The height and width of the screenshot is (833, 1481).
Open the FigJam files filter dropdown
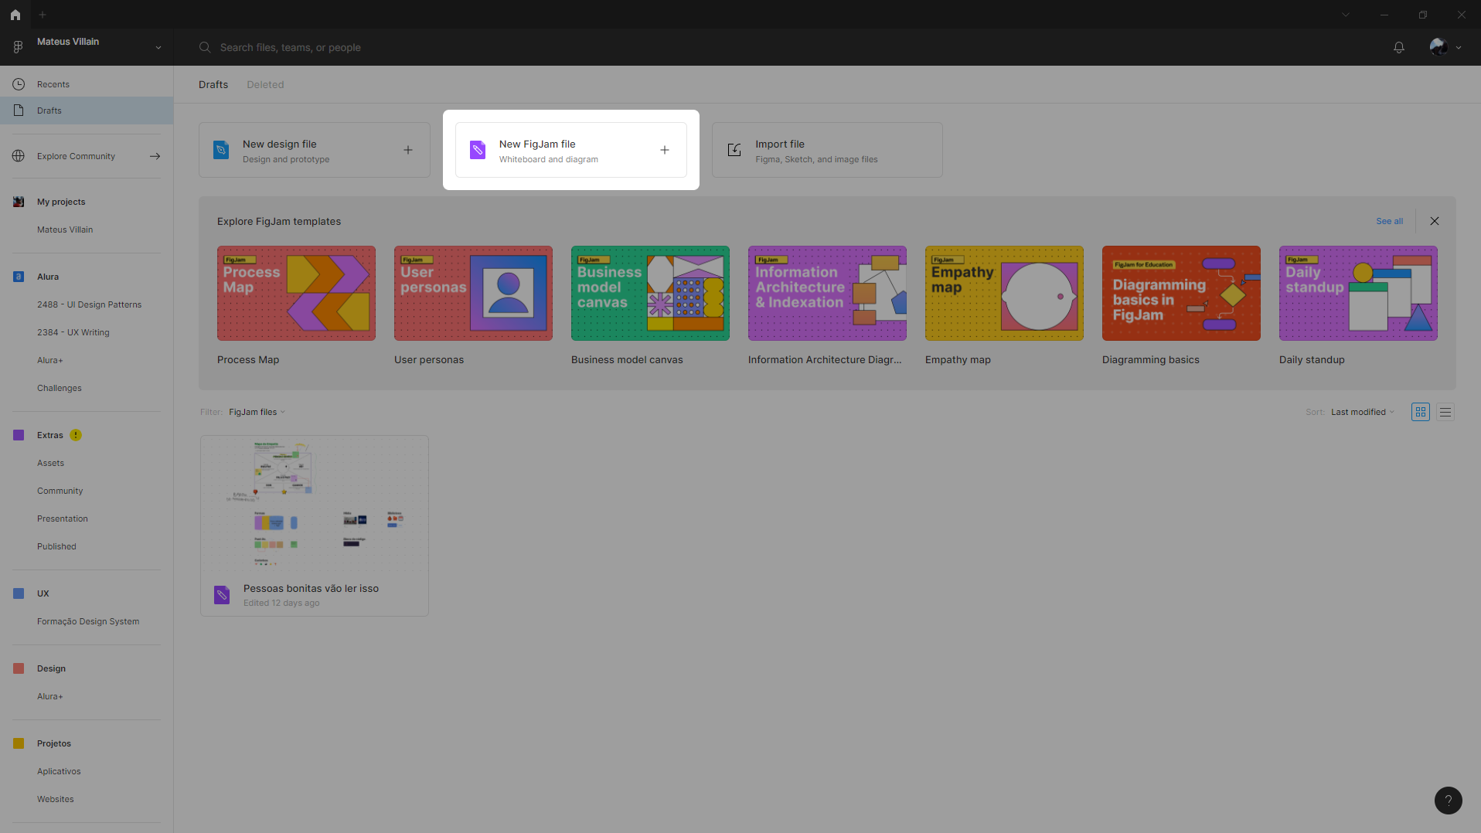[x=257, y=412]
